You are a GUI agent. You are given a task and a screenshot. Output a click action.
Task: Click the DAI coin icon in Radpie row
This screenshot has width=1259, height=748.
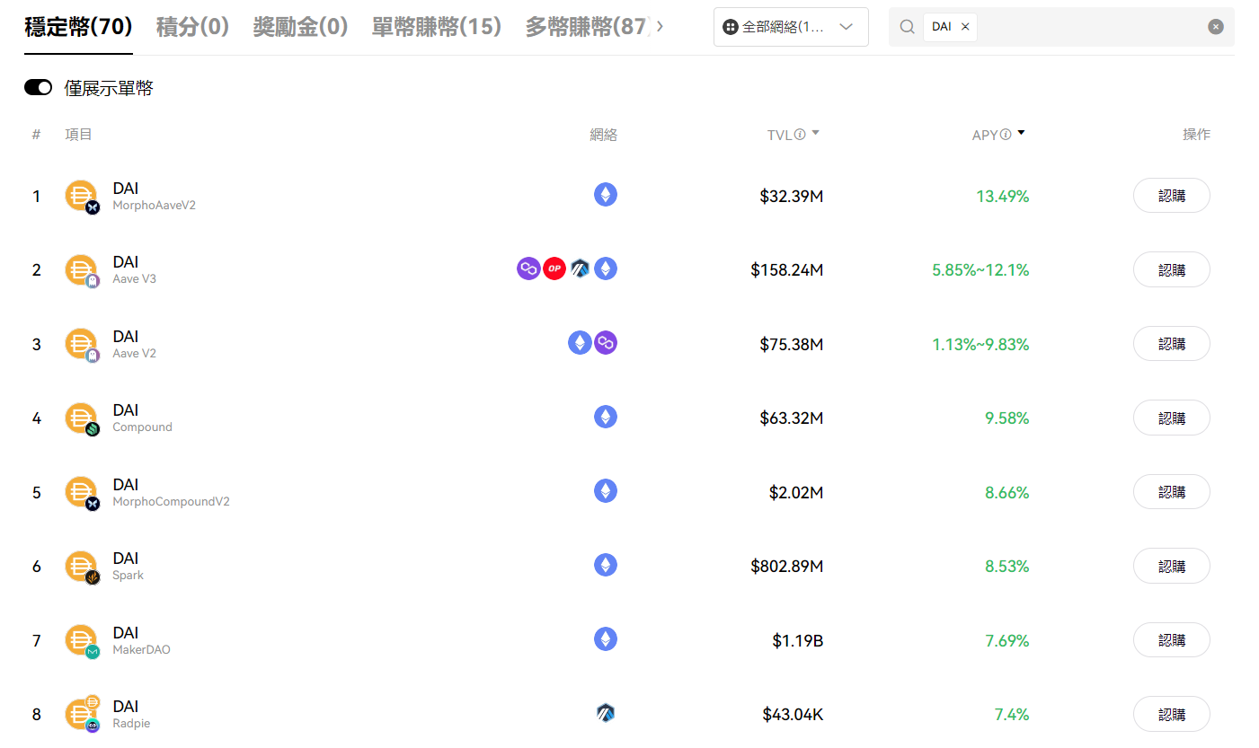tap(81, 715)
